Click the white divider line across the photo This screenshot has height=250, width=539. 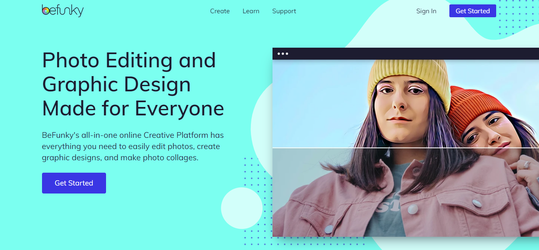click(406, 148)
